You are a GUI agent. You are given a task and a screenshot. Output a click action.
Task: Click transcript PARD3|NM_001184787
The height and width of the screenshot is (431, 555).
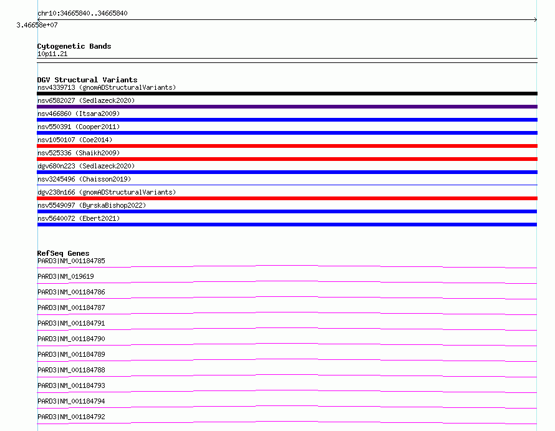71,308
